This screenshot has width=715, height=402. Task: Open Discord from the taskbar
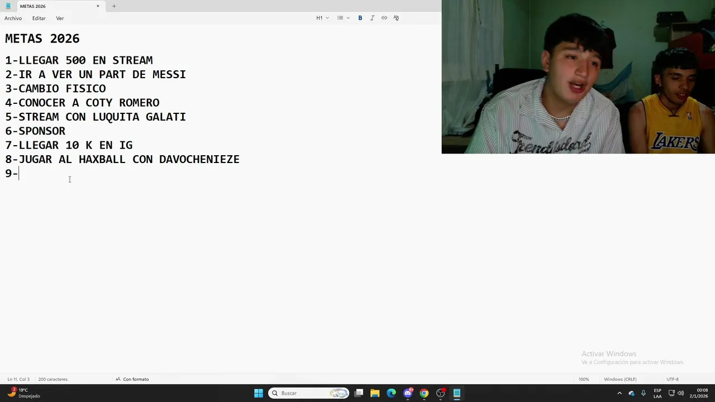[x=408, y=393]
